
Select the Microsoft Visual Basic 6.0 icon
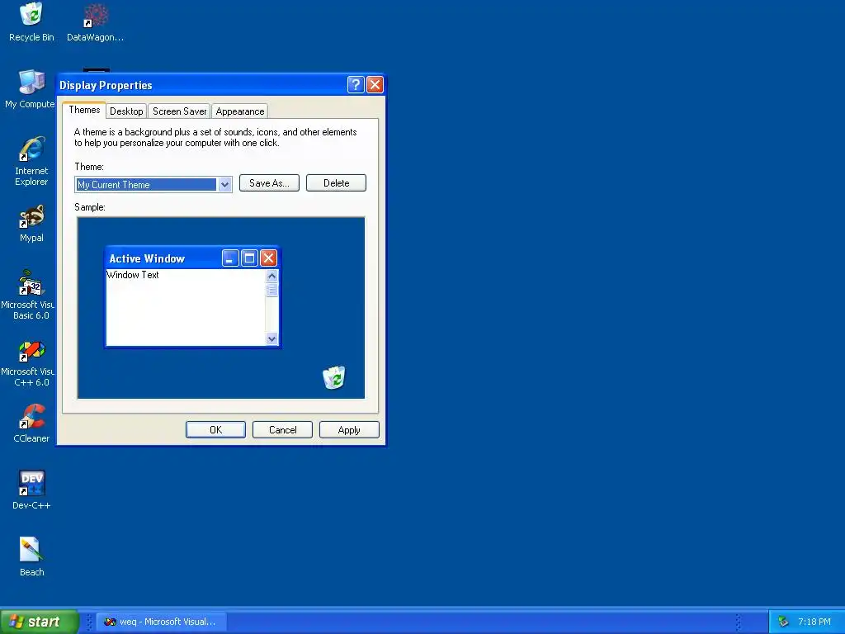click(30, 295)
